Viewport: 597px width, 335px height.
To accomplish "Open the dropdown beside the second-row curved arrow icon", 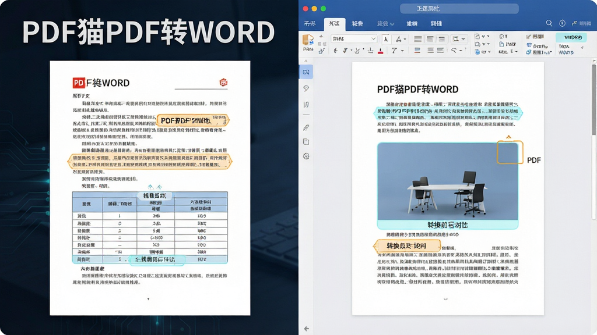I will point(461,50).
